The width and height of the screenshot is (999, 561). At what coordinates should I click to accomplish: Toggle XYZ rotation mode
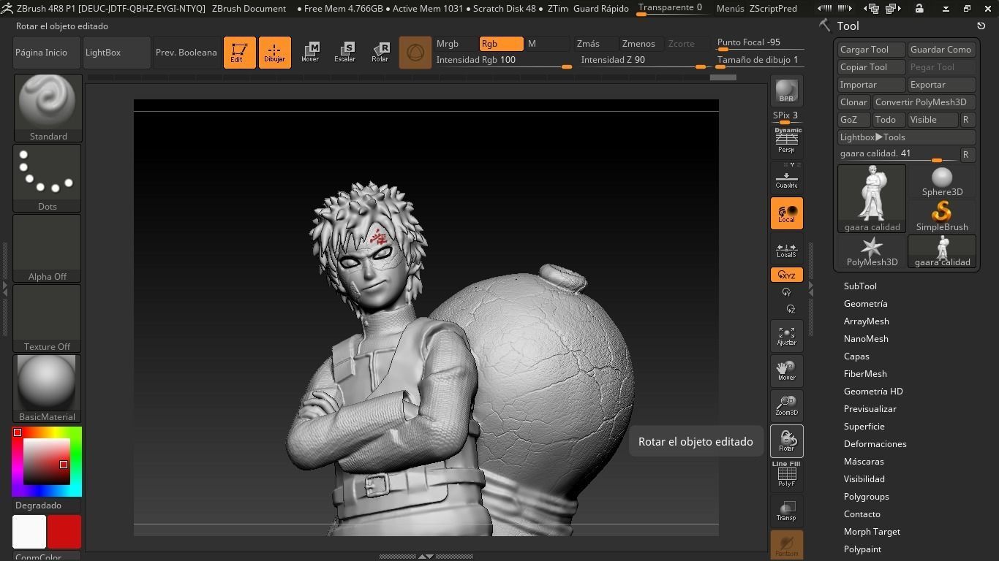786,275
